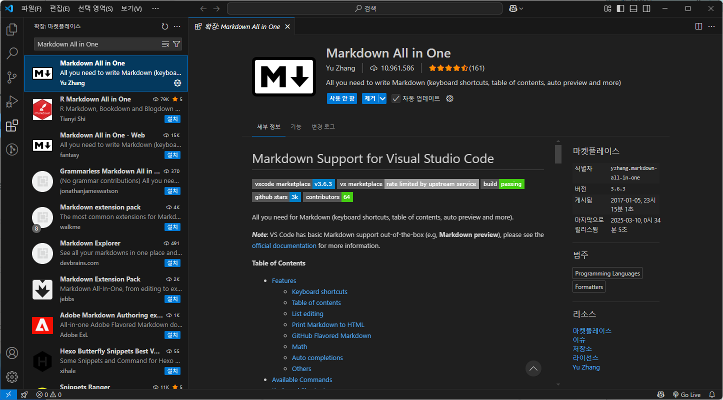723x400 pixels.
Task: Open Copilot status icon in status bar
Action: coord(660,394)
